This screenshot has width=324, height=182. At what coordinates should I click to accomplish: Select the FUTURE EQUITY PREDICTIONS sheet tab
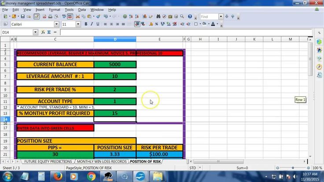[x=48, y=161]
